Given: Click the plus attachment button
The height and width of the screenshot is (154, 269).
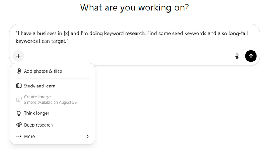Looking at the screenshot, I should 18,56.
